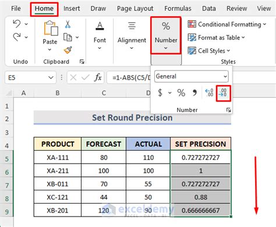
Task: Open Clipboard pane dialog launcher
Action: pos(82,62)
